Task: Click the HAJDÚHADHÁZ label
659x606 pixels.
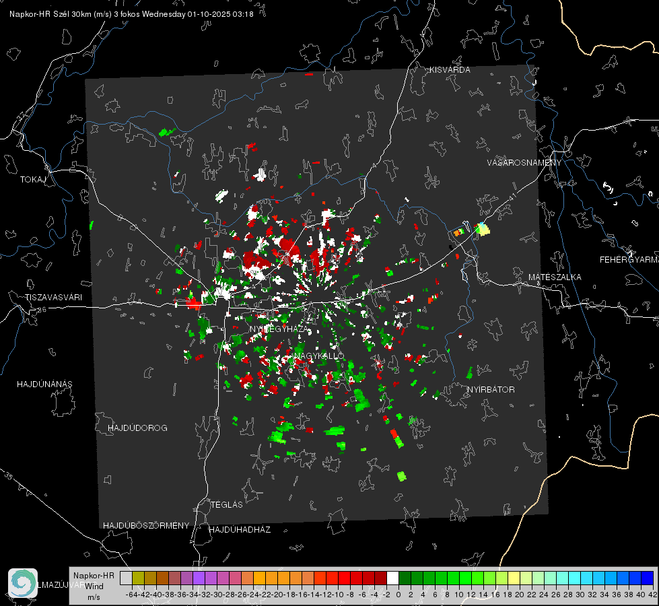Action: tap(240, 530)
